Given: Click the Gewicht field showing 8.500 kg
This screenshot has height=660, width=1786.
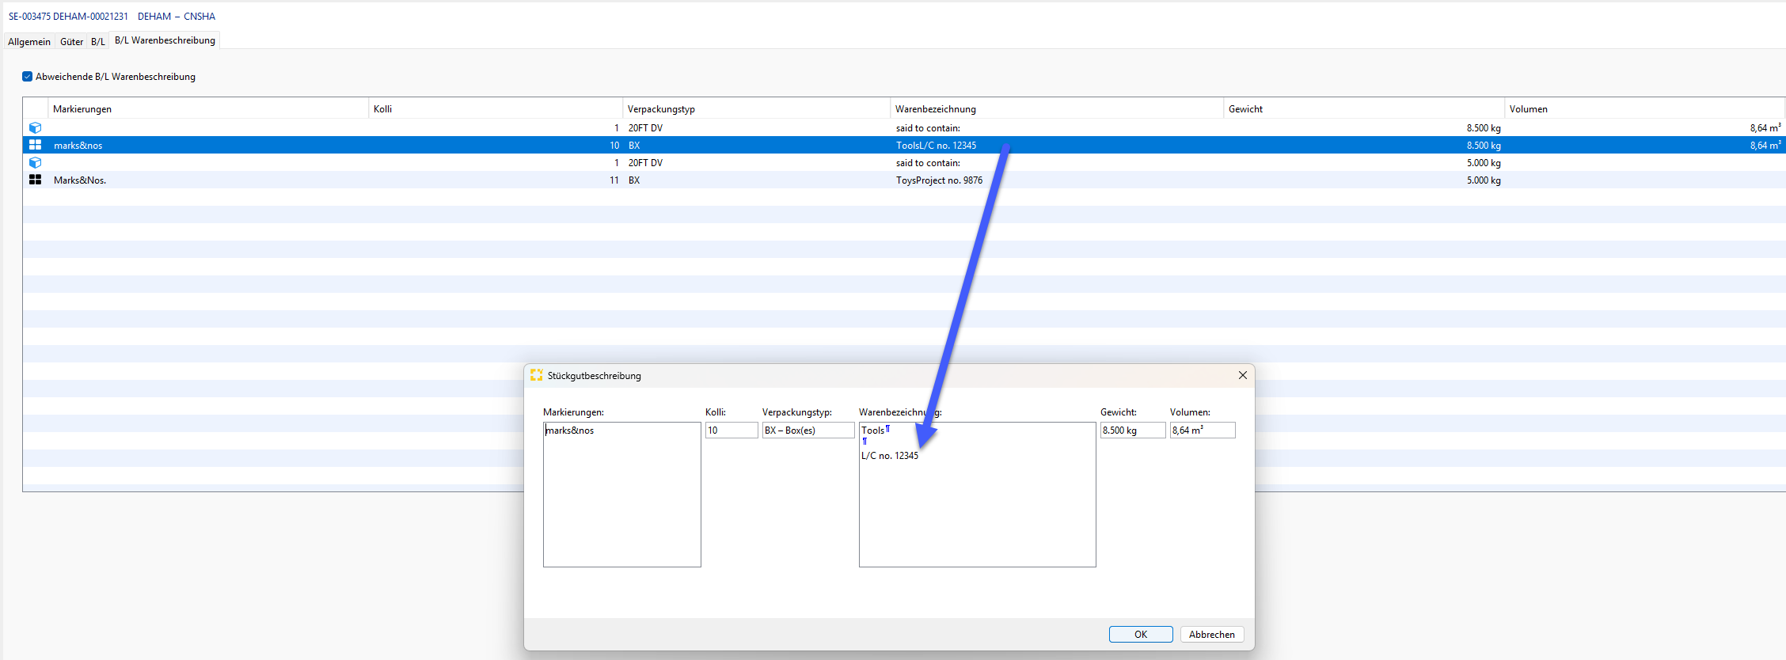Looking at the screenshot, I should pos(1132,431).
